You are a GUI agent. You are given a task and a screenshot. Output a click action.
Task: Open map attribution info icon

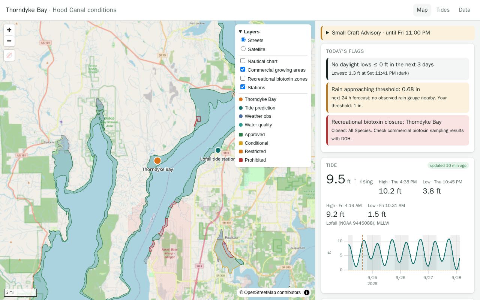click(x=307, y=292)
